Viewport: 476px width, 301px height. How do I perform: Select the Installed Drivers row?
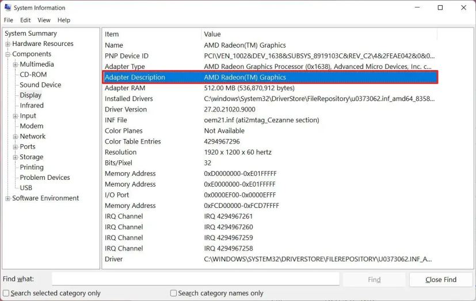[x=270, y=99]
